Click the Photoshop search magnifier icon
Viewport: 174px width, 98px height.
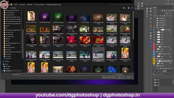[166, 4]
